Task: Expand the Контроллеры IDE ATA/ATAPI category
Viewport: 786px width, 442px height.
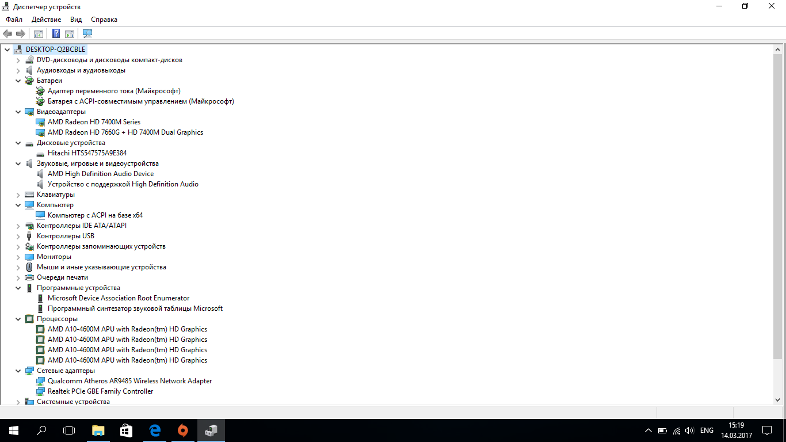Action: (18, 226)
